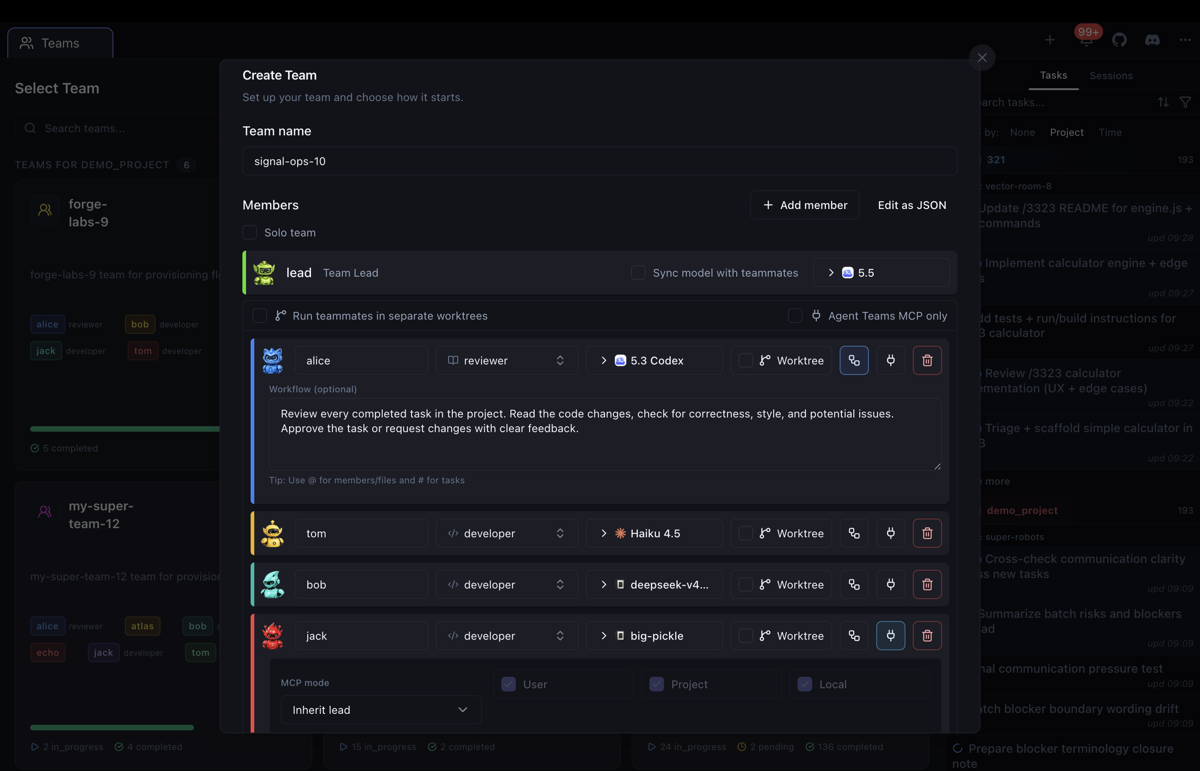Toggle alice's workflow editor icon

coord(853,360)
